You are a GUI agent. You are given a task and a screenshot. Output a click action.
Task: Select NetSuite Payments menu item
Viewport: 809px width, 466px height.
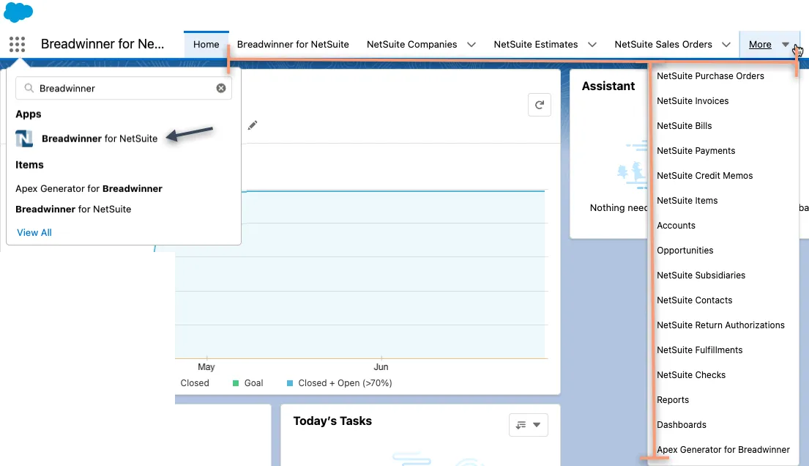tap(696, 150)
